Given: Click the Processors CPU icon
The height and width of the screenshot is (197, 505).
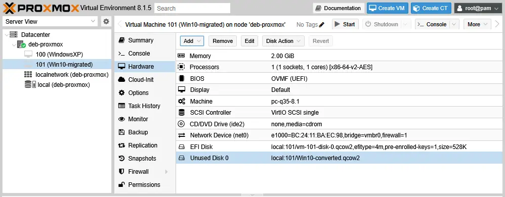Looking at the screenshot, I should click(x=181, y=67).
